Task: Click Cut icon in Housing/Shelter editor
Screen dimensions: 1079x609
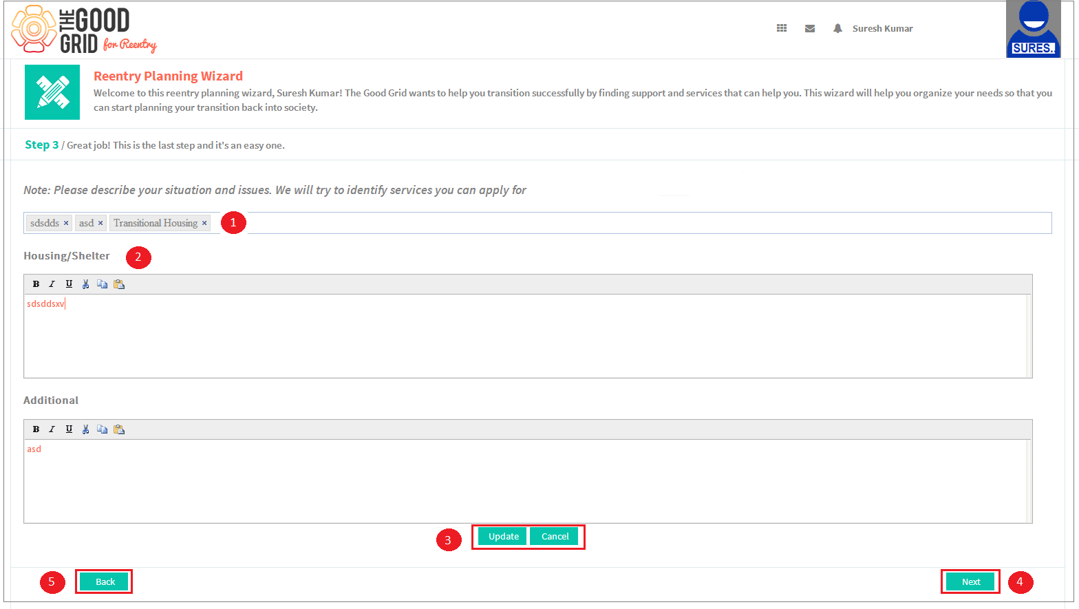Action: click(85, 284)
